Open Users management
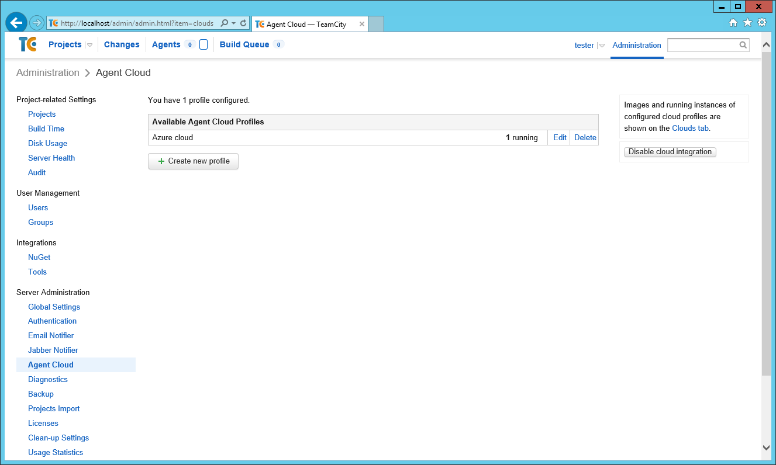 coord(38,207)
